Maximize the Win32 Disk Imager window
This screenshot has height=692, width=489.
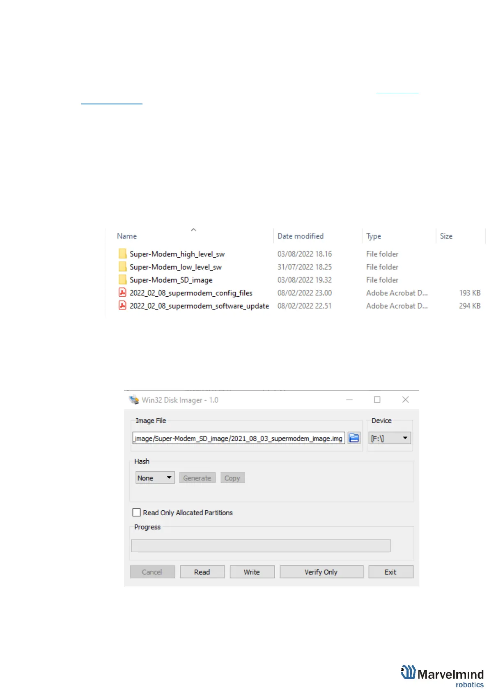pyautogui.click(x=377, y=399)
